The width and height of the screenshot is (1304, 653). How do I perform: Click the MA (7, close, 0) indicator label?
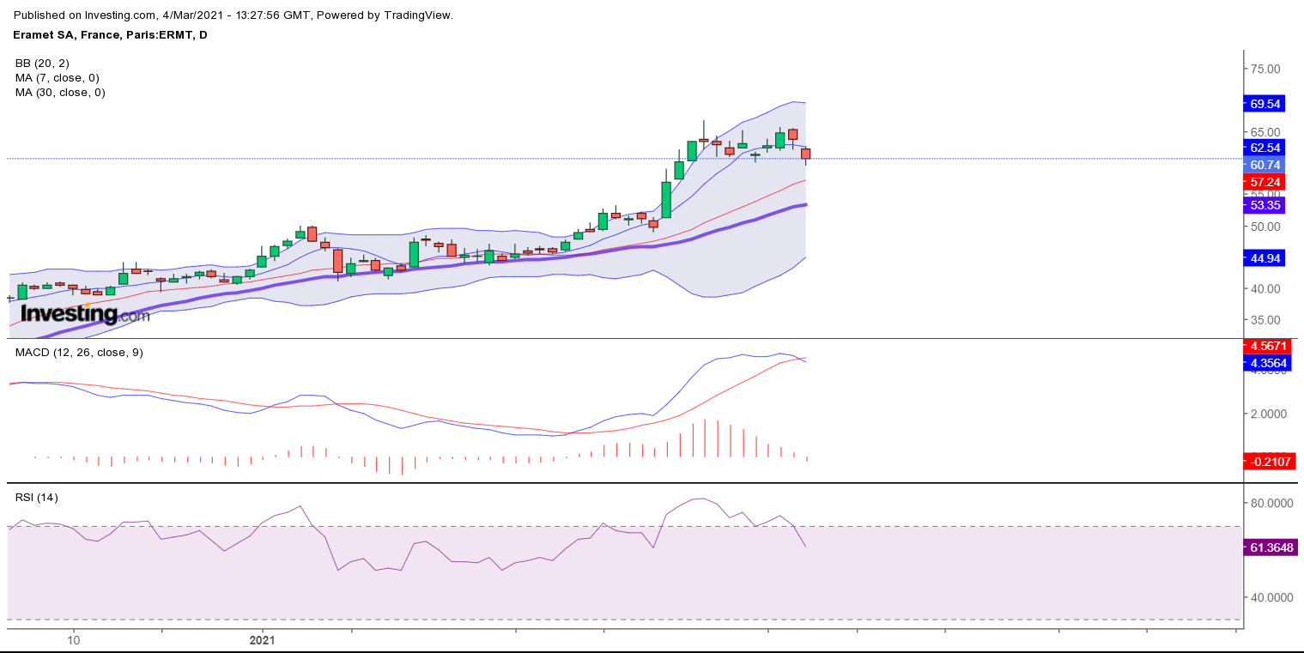[57, 77]
